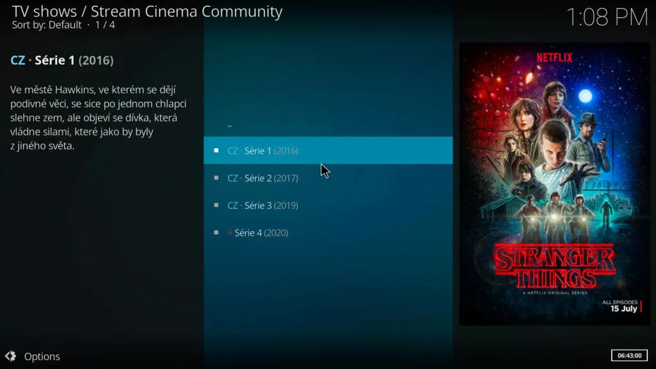Click the red x mark before Série 4
Image resolution: width=656 pixels, height=369 pixels.
[x=230, y=233]
